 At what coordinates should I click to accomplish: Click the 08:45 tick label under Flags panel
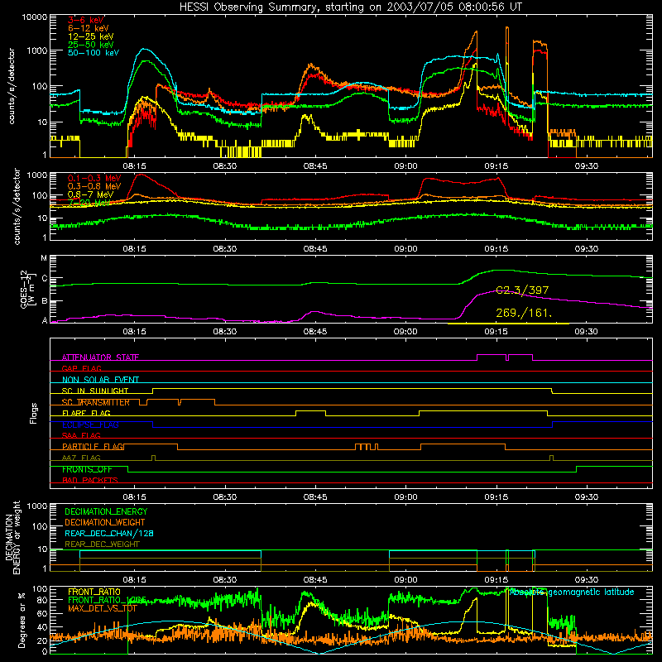[315, 497]
